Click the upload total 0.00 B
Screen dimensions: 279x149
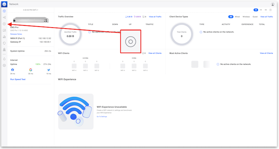pos(137,17)
